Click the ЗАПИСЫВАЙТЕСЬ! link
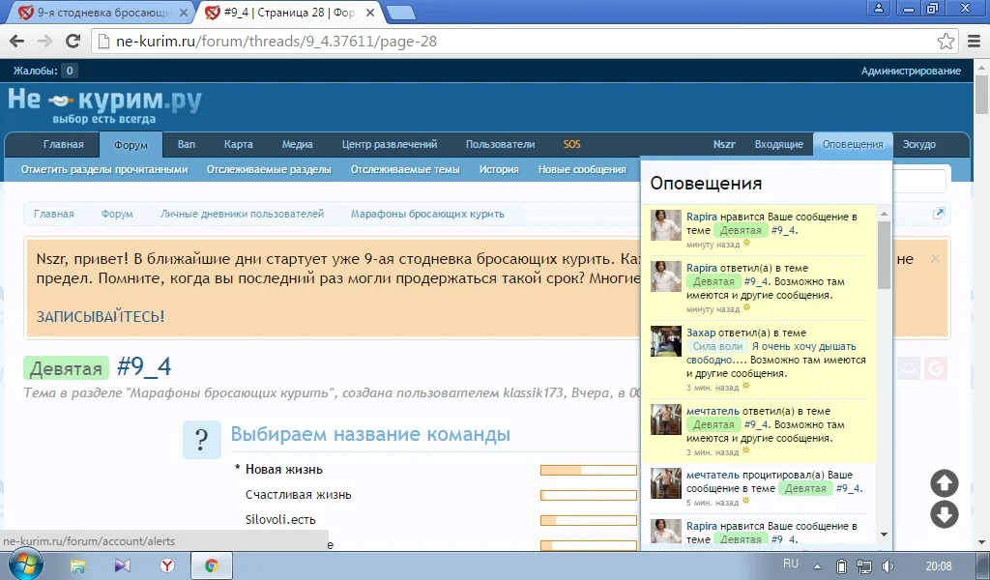This screenshot has width=990, height=580. [100, 316]
